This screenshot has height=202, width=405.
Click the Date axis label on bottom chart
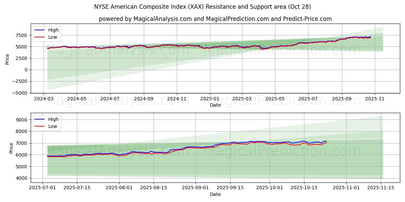[216, 194]
